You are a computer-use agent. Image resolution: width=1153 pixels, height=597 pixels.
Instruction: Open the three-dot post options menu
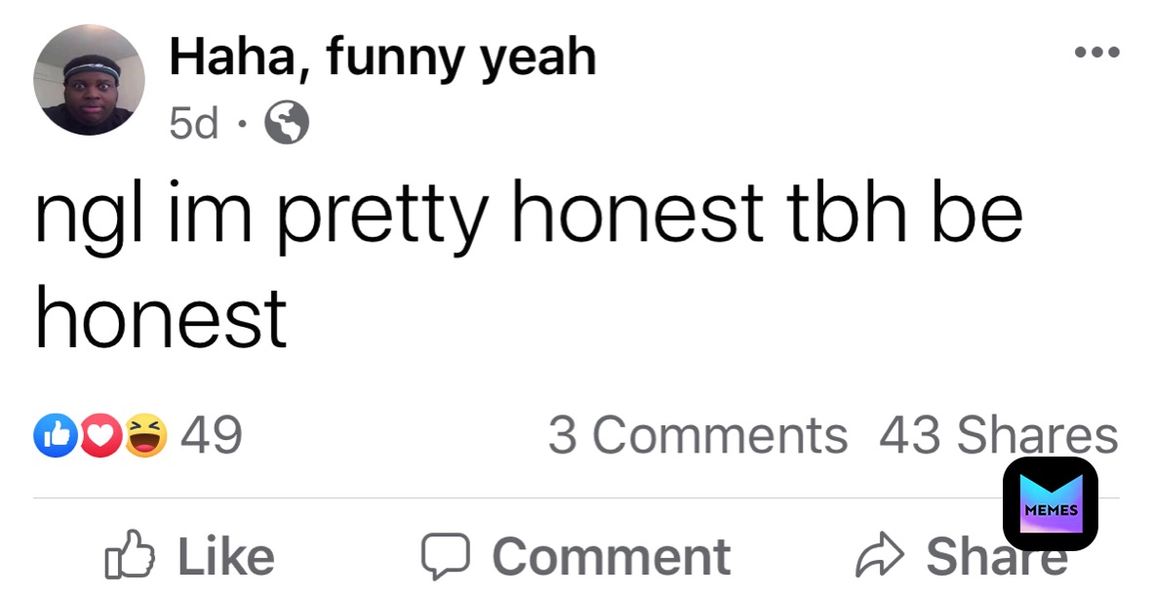pyautogui.click(x=1096, y=53)
